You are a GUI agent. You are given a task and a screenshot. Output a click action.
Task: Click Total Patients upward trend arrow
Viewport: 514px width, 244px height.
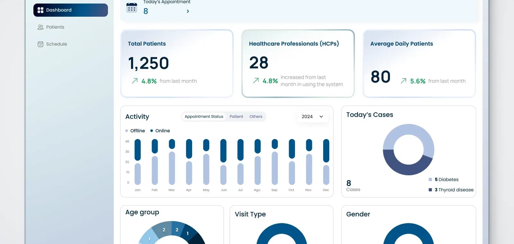(x=135, y=81)
